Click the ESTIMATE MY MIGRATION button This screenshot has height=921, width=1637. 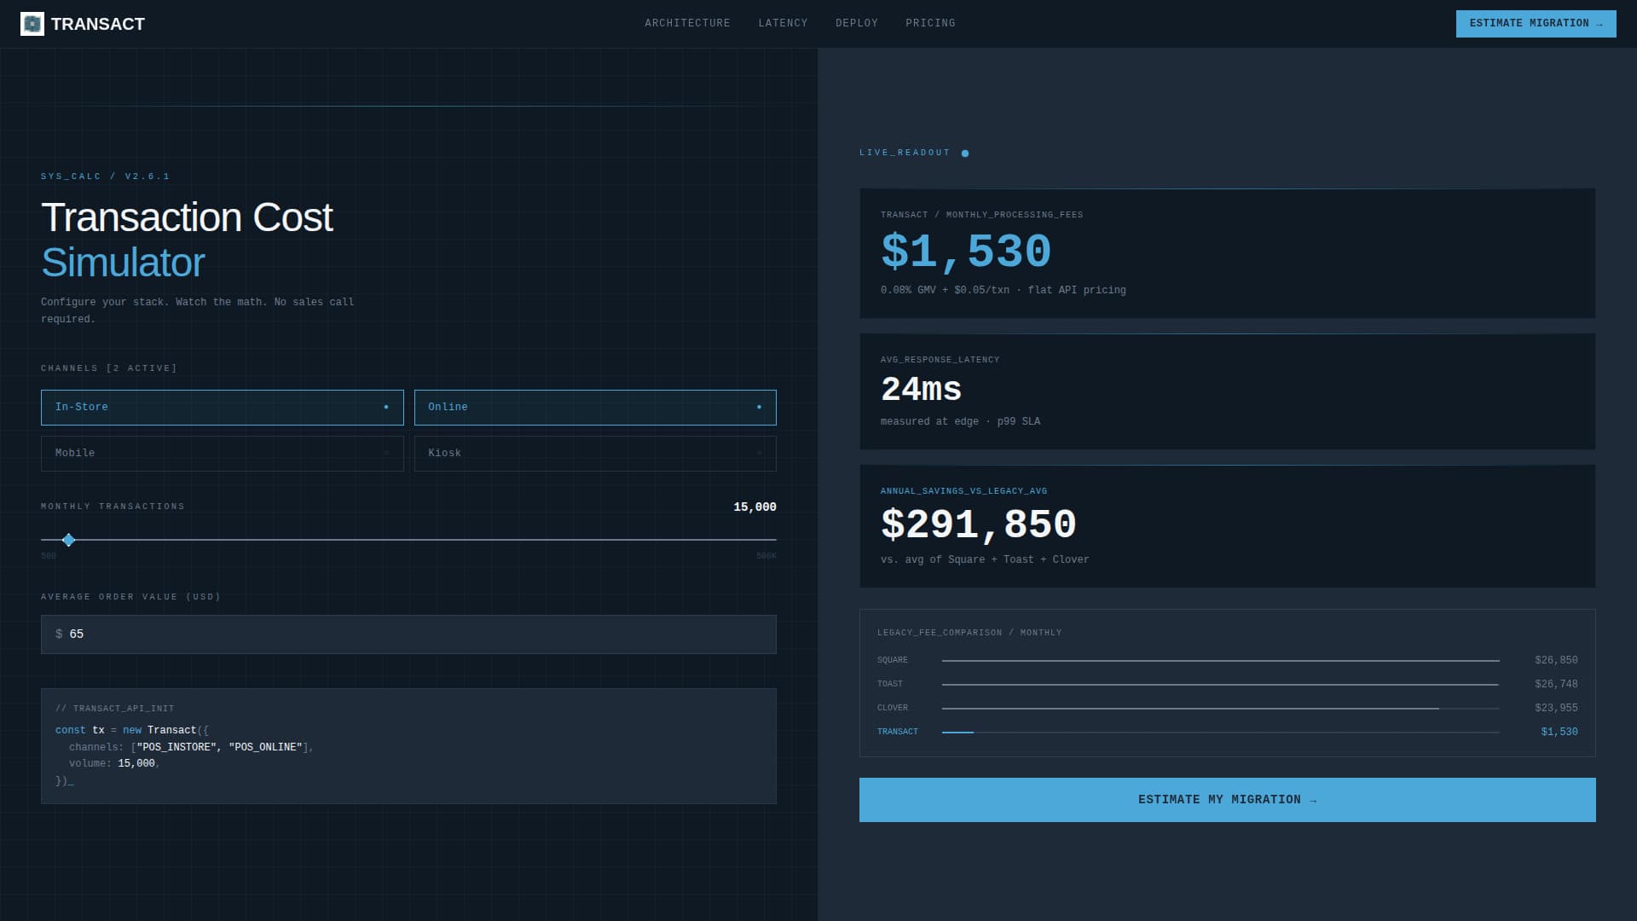pos(1227,799)
